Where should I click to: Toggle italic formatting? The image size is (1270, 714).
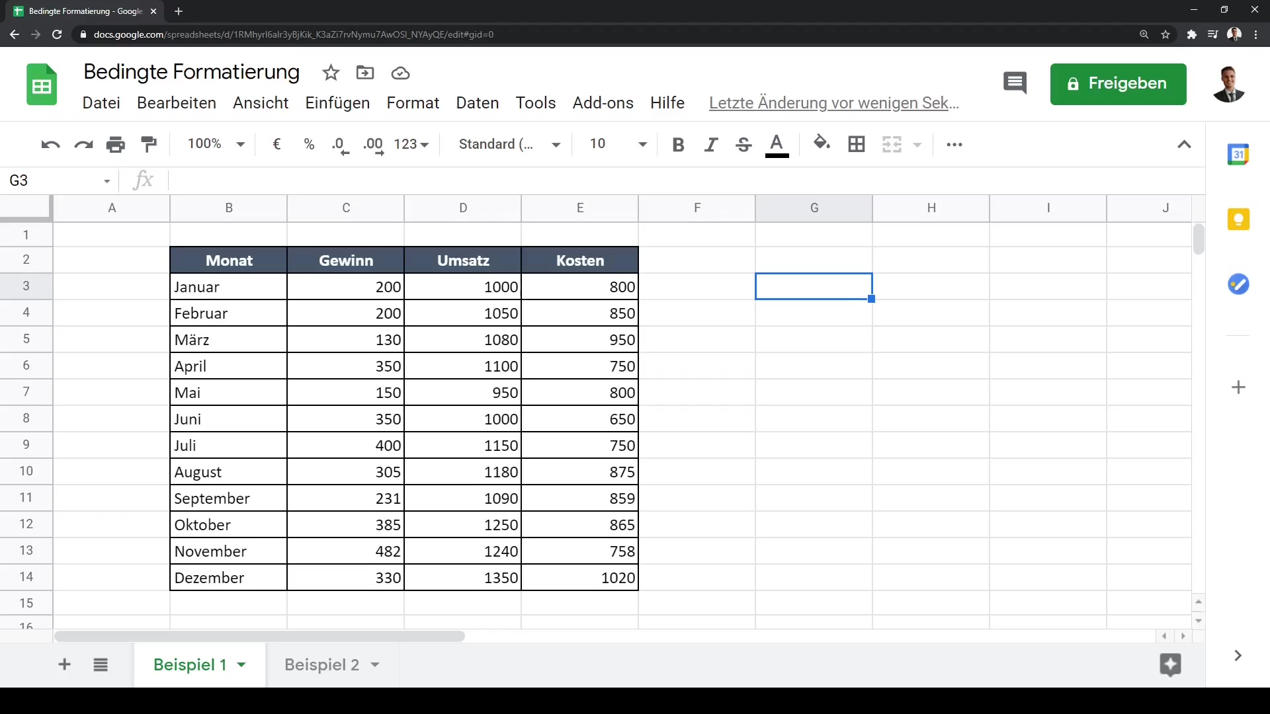tap(711, 144)
